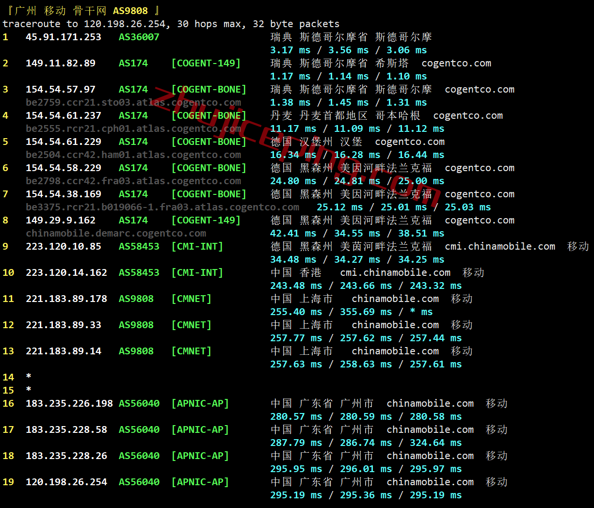Viewport: 594px width, 508px height.
Task: Select hostname be2798.ccr42.fra03.atlas.cogentco.com
Action: coord(133,181)
